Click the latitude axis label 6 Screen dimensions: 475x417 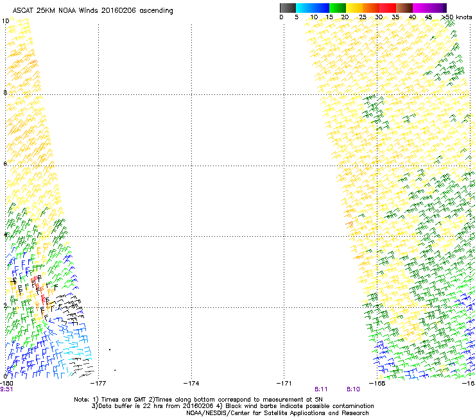click(x=5, y=164)
